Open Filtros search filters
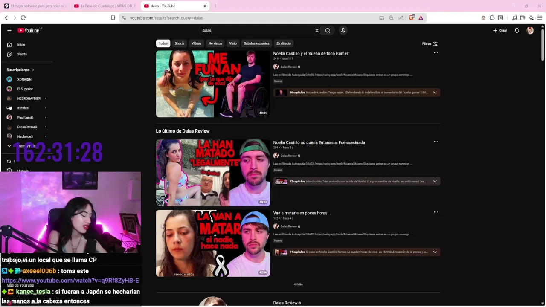 pyautogui.click(x=430, y=43)
